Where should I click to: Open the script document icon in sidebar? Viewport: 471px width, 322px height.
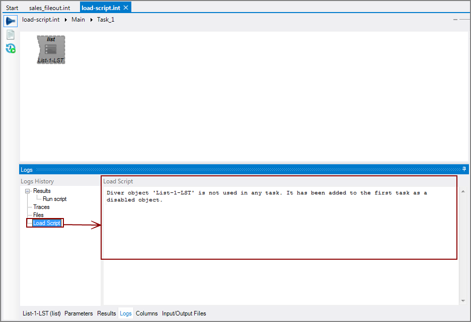[10, 34]
